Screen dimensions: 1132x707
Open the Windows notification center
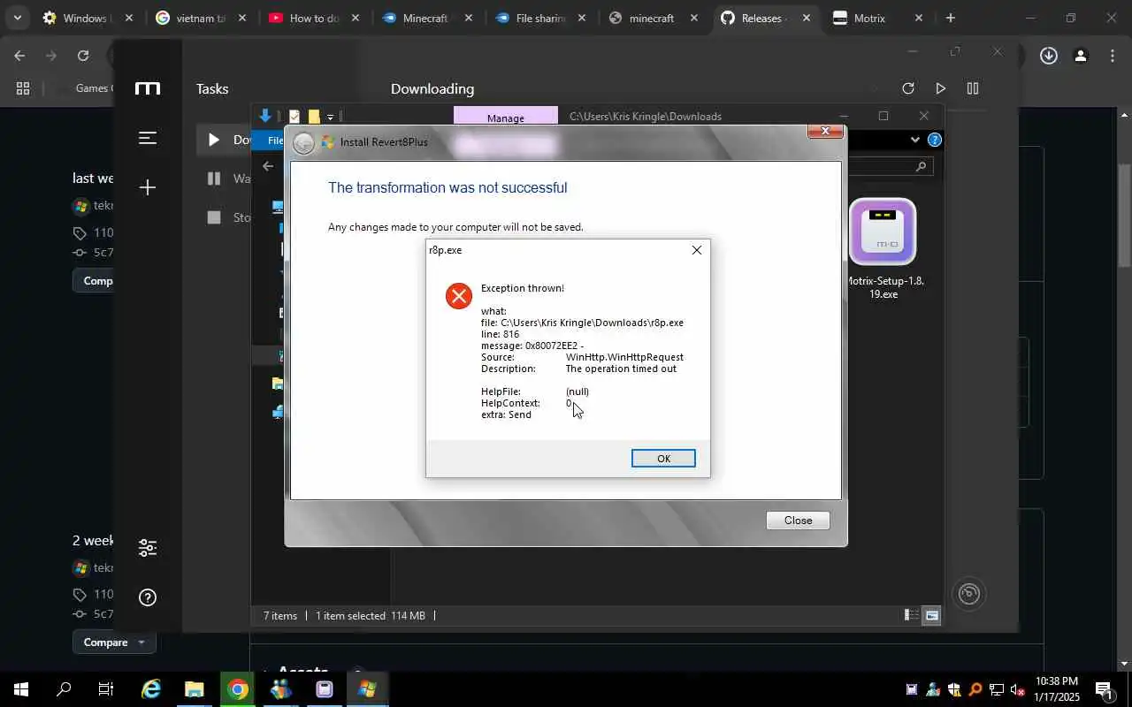[1104, 689]
